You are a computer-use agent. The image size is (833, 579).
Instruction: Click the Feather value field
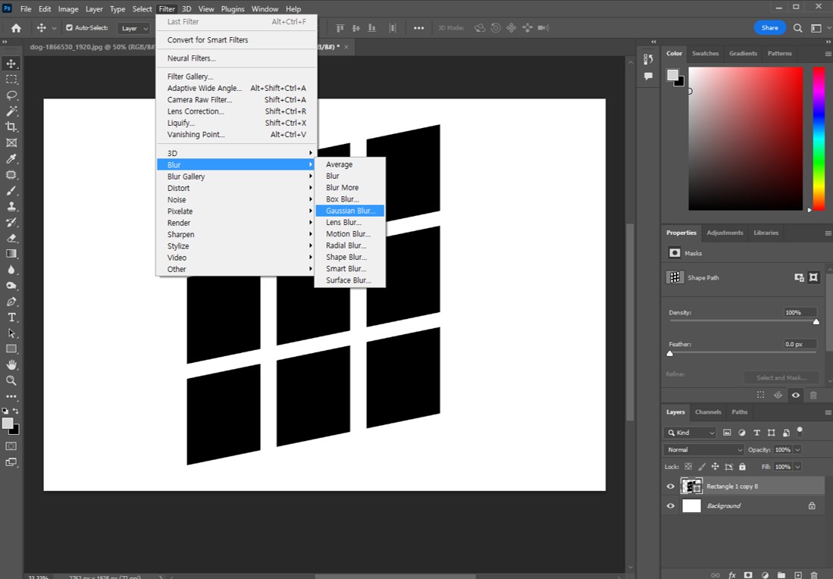point(800,344)
